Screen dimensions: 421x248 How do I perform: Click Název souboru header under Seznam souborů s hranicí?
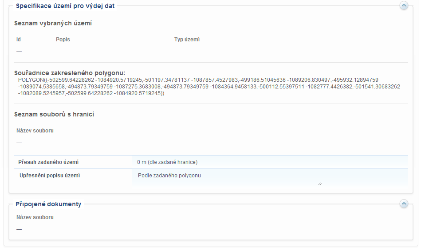click(x=35, y=131)
